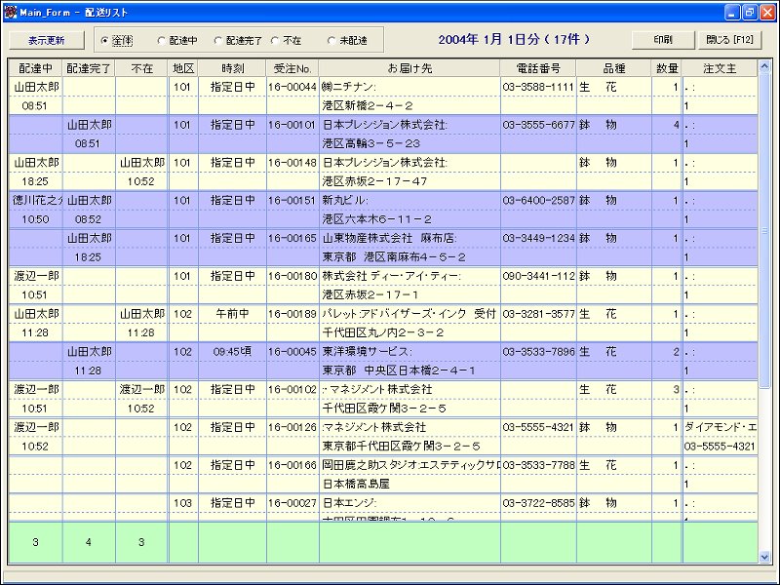Image resolution: width=780 pixels, height=585 pixels.
Task: Select the address 港区高輪3-5-23
Action: click(371, 143)
